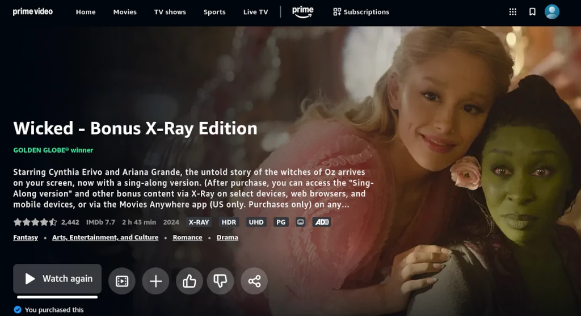Image resolution: width=581 pixels, height=316 pixels.
Task: Click the Wicked - Bonus X-Ray Edition title
Action: point(135,129)
